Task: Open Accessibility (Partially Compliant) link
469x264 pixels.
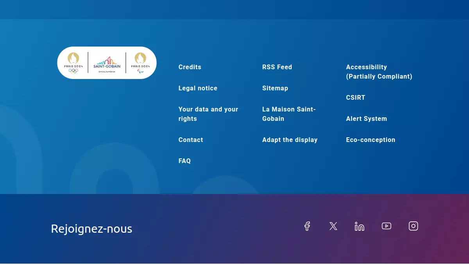Action: tap(379, 72)
